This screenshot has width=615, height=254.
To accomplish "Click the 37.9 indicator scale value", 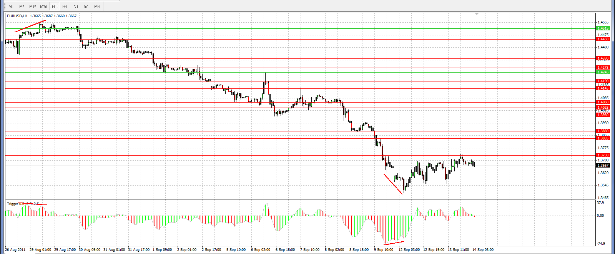I will [600, 203].
